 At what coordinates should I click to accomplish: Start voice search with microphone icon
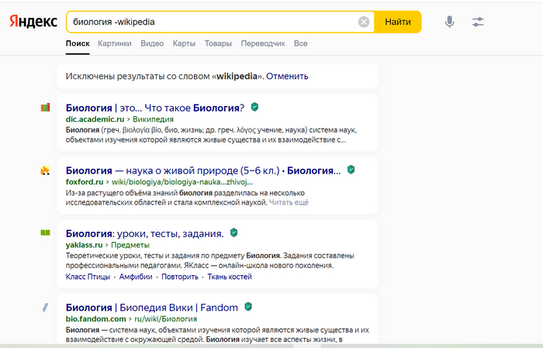[449, 22]
